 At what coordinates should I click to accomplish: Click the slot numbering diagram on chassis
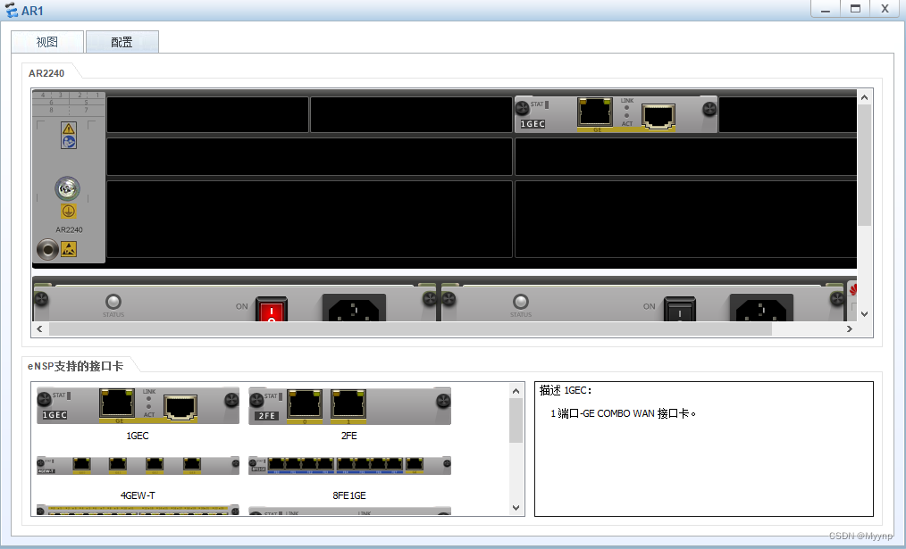tap(70, 102)
